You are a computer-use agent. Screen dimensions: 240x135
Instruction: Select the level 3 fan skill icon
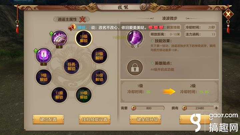[x=59, y=38]
